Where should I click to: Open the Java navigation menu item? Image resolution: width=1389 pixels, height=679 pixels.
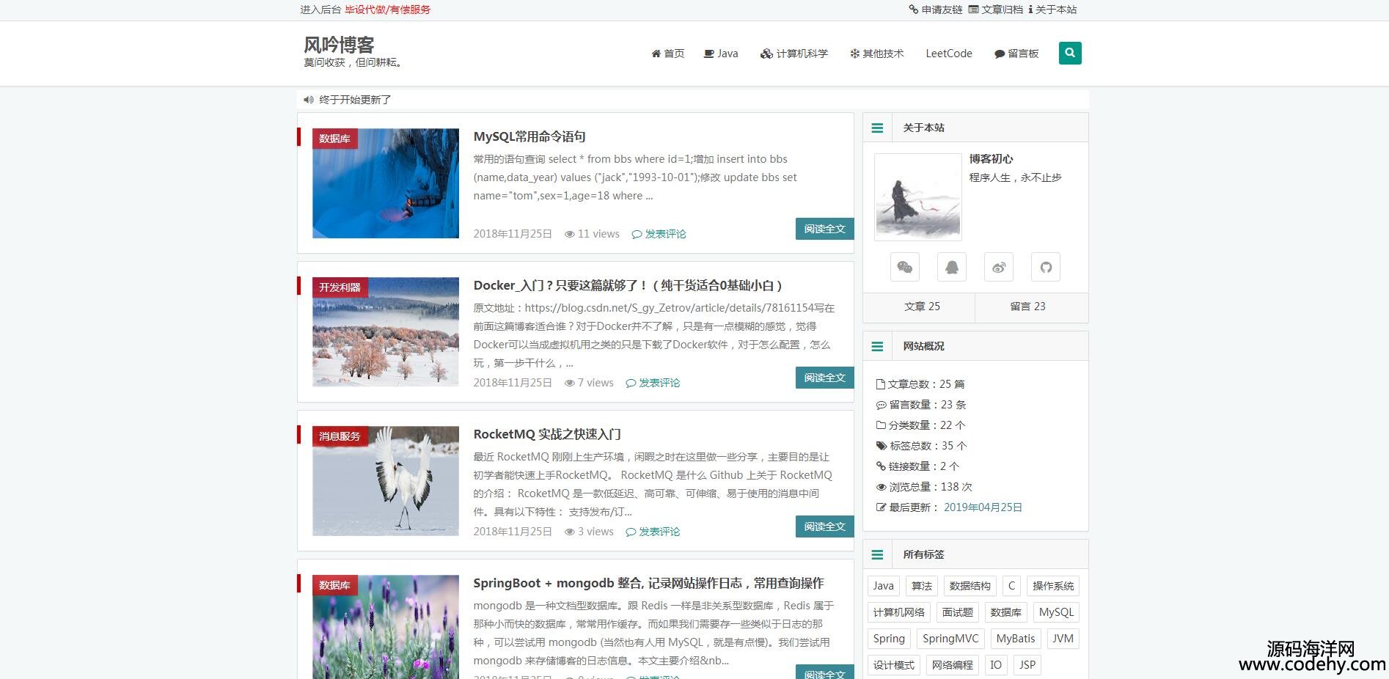pos(721,54)
